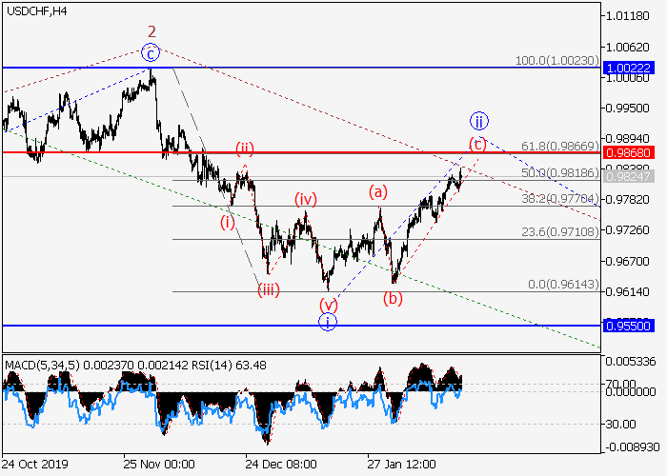Select the red '2' wave label
Viewport: 667px width, 476px height.
coord(150,31)
